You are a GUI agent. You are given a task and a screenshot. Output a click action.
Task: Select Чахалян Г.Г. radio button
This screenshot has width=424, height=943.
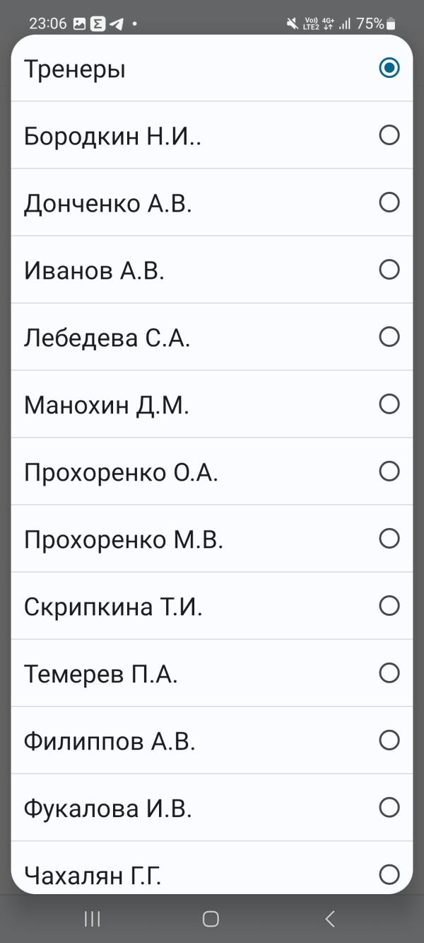pyautogui.click(x=212, y=868)
